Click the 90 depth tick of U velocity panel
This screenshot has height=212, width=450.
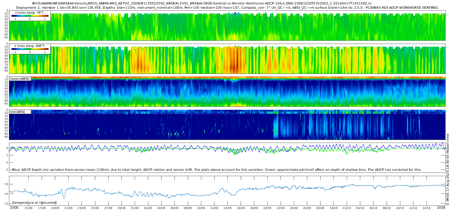click(x=6, y=37)
